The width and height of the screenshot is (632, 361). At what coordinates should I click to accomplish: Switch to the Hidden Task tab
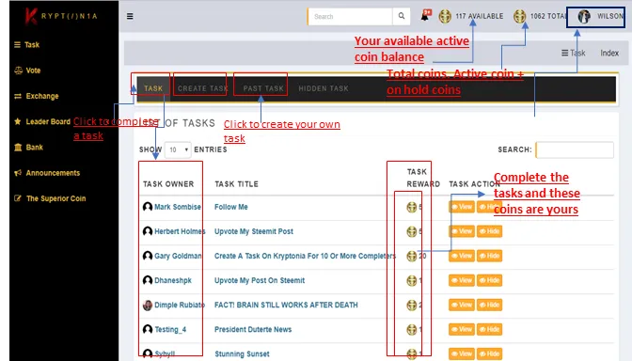click(324, 88)
